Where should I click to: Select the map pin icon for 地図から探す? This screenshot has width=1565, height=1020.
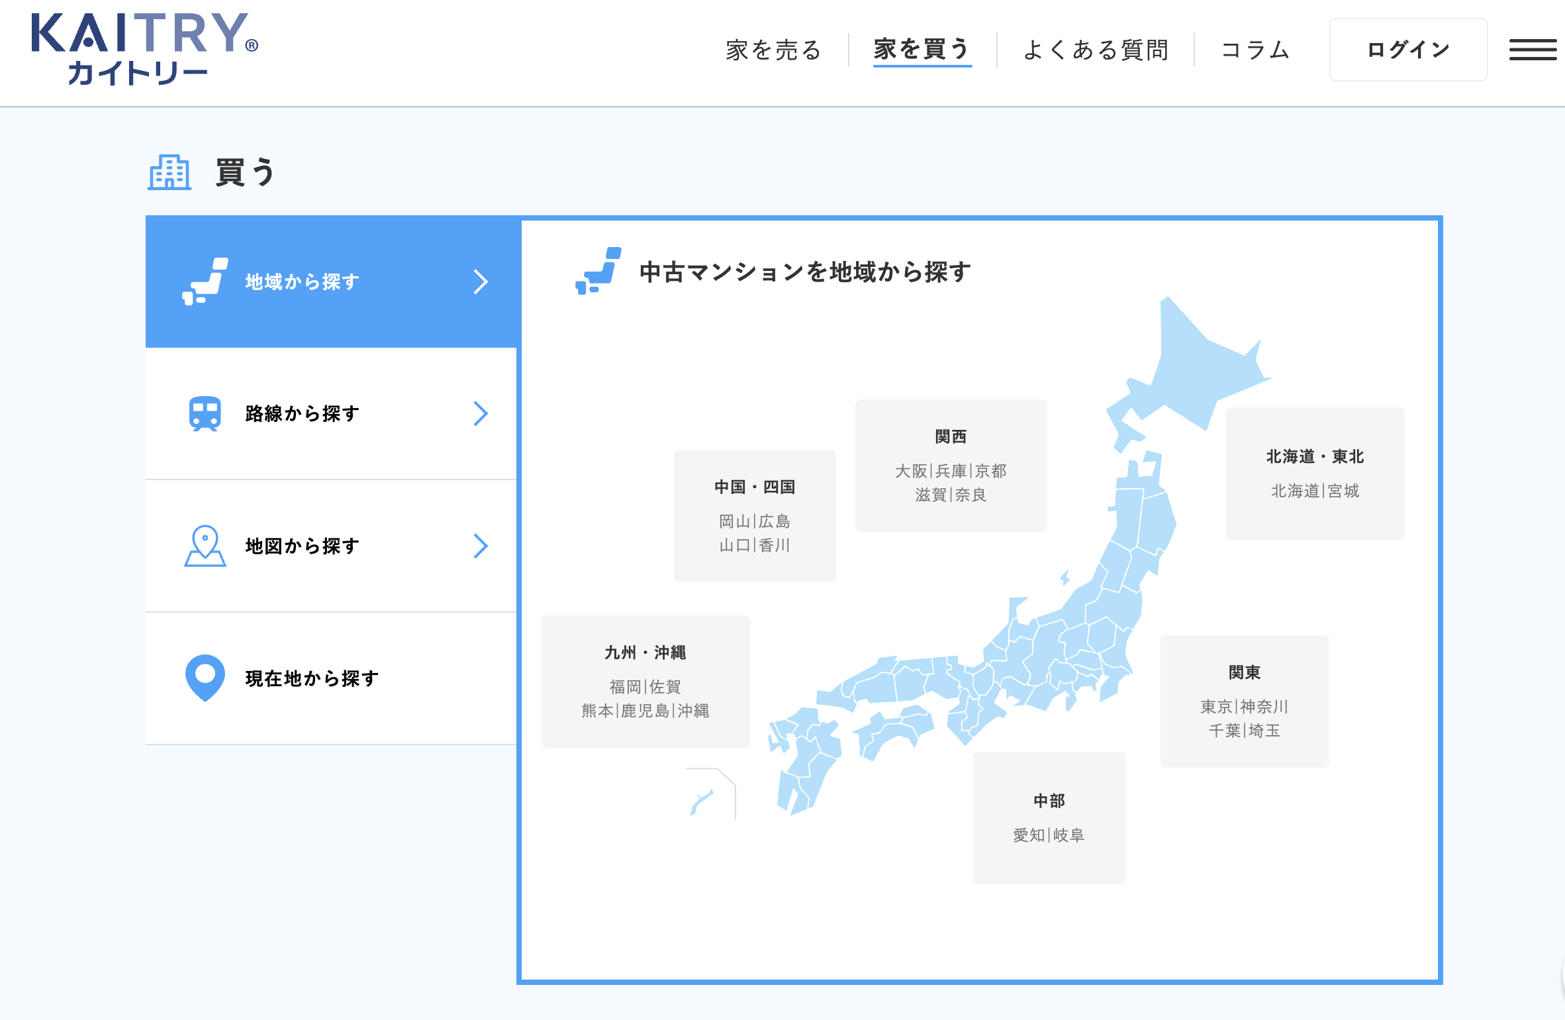205,546
